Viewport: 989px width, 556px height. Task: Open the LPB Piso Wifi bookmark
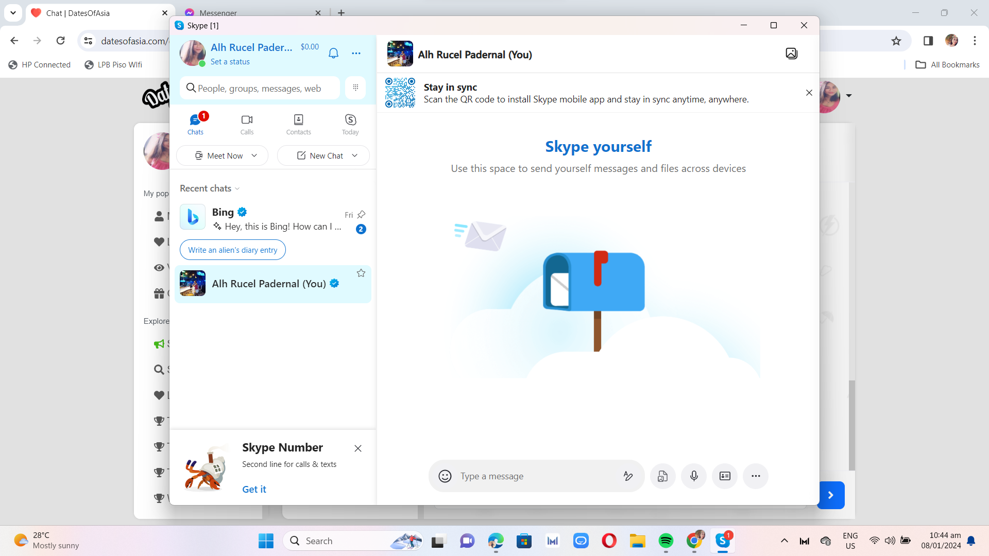tap(113, 64)
